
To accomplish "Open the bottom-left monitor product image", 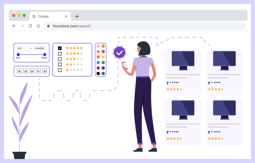I will pos(183,110).
